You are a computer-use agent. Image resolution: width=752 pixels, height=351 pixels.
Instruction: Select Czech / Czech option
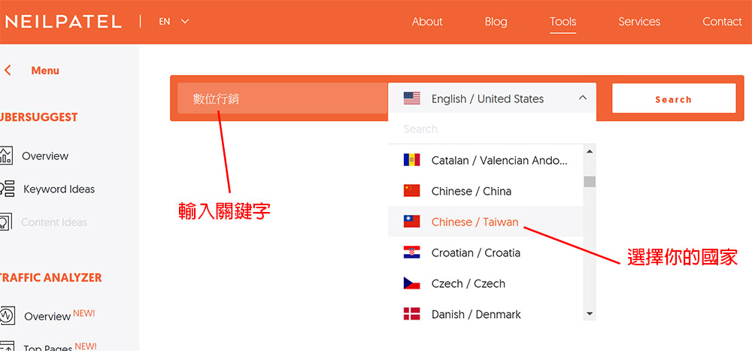pos(485,283)
